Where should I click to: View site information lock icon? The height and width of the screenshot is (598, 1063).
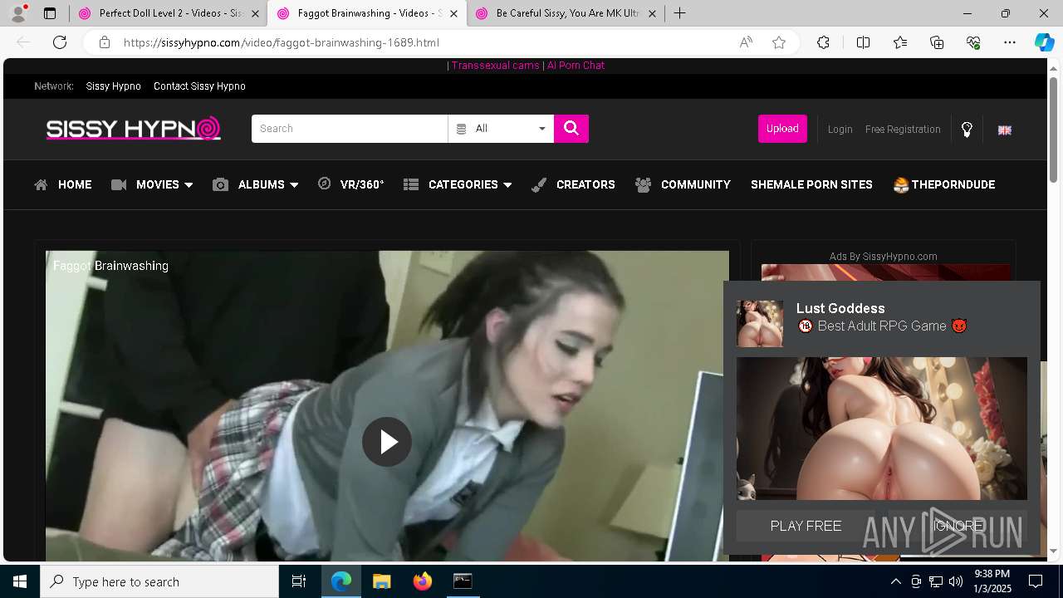point(105,42)
